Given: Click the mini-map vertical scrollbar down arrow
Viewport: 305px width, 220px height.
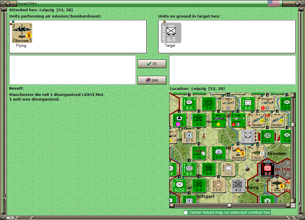Looking at the screenshot, I should (293, 200).
